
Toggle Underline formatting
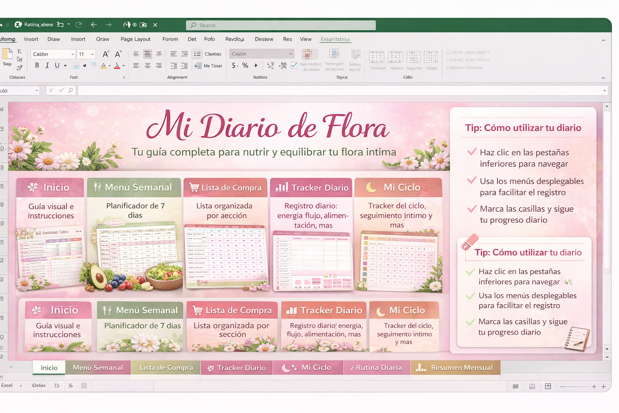click(57, 65)
